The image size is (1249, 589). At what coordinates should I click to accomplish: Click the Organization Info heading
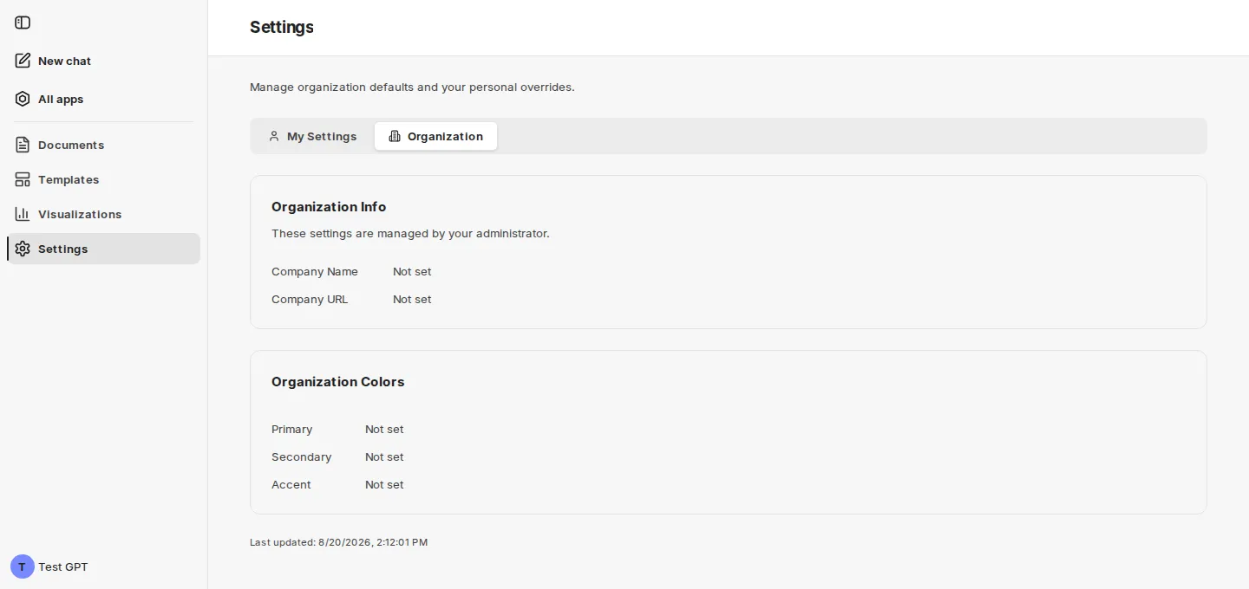[x=329, y=207]
